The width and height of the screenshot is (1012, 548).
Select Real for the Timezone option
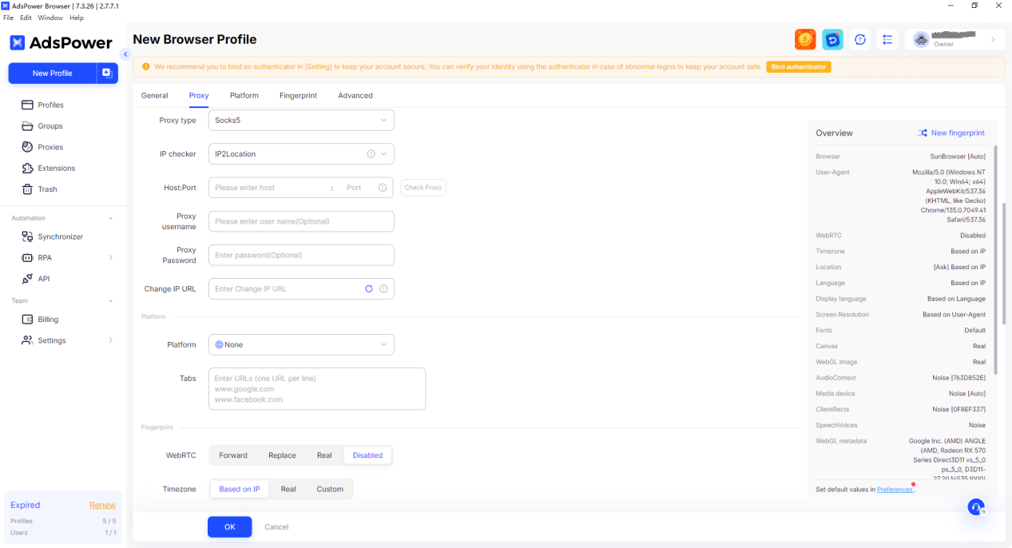pos(288,489)
